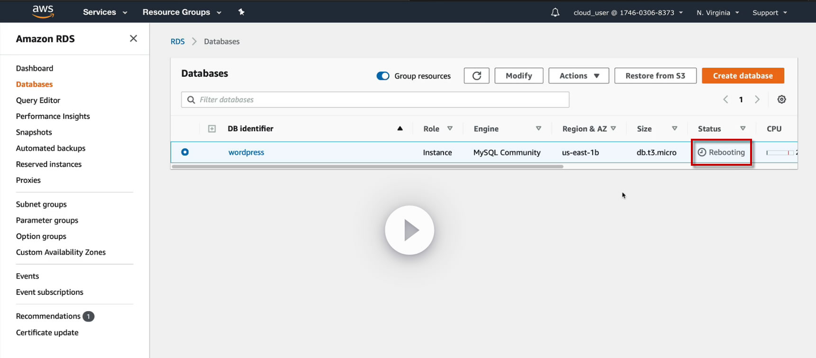Image resolution: width=816 pixels, height=358 pixels.
Task: Sort the Role column
Action: pos(450,128)
